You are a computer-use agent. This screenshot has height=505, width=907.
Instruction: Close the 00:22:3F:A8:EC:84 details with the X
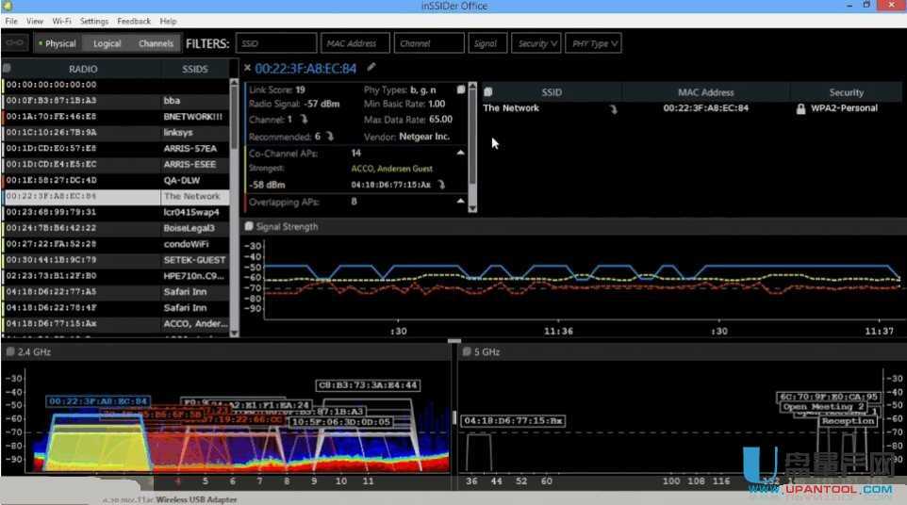point(247,68)
